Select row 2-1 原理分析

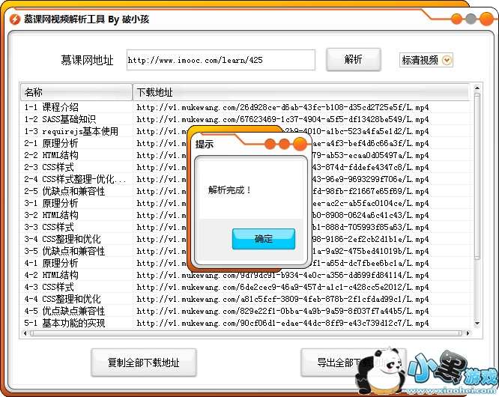[245, 143]
